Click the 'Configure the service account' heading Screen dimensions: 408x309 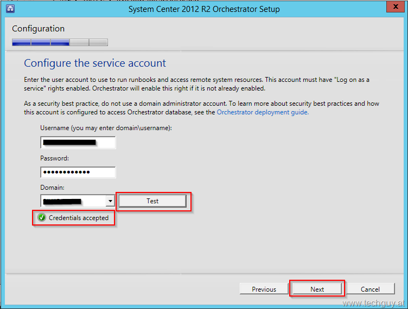pyautogui.click(x=95, y=63)
